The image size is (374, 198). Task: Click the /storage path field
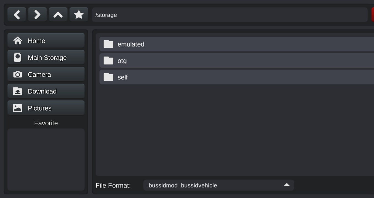pyautogui.click(x=229, y=15)
